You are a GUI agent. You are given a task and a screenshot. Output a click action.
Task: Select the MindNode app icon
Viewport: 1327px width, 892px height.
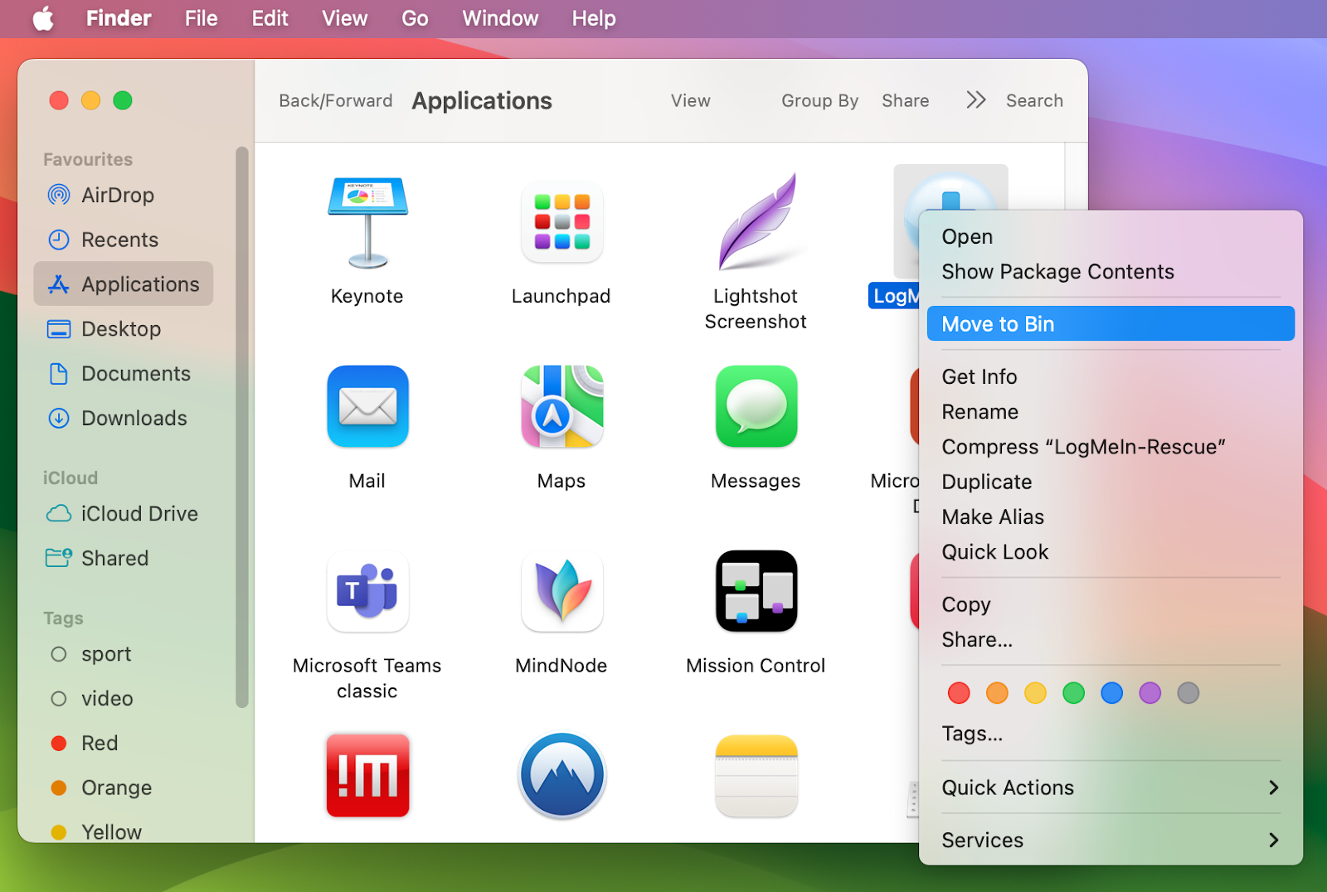tap(561, 591)
